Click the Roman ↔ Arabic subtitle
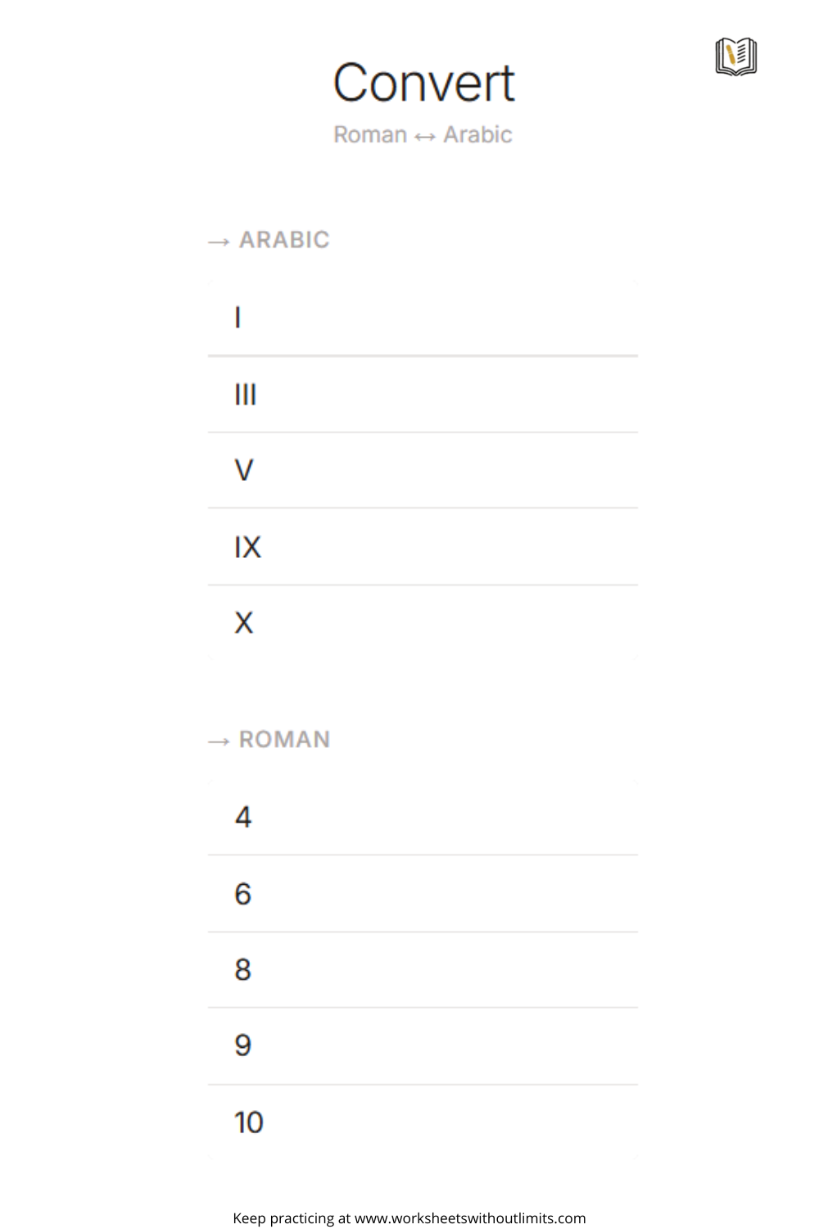This screenshot has width=819, height=1229. point(423,134)
